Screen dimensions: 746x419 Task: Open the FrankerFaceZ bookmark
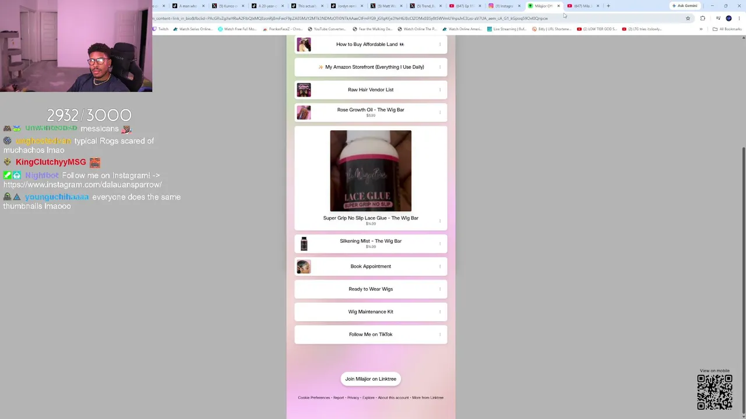pyautogui.click(x=283, y=29)
